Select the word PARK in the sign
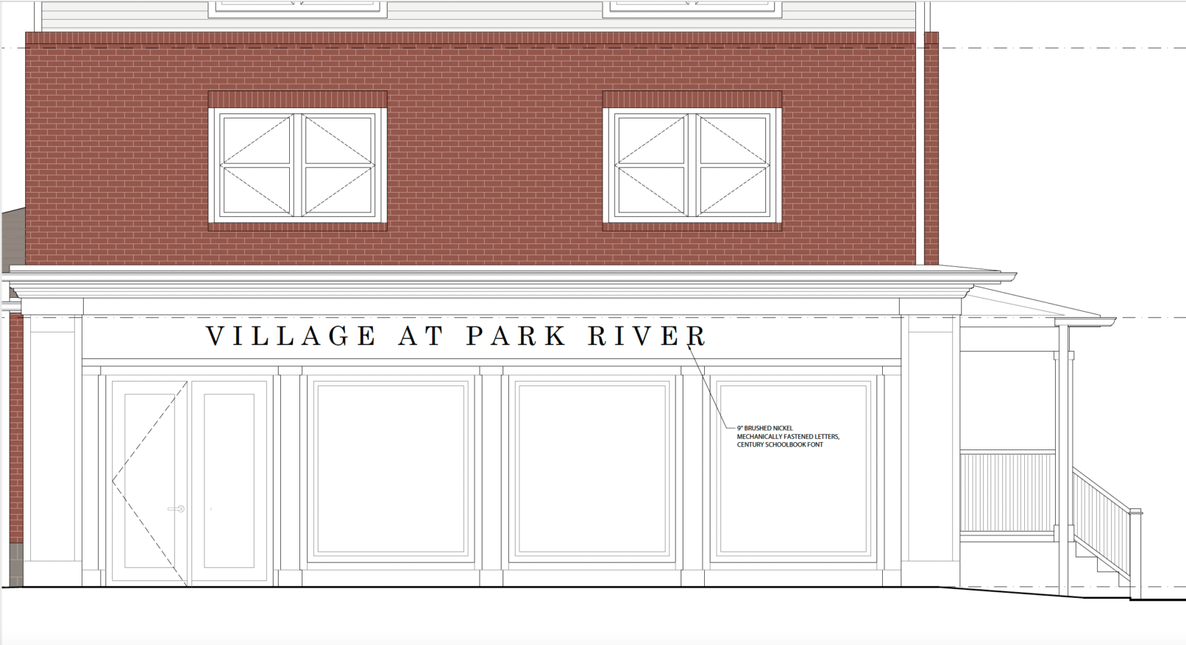Viewport: 1186px width, 645px height. pos(516,336)
